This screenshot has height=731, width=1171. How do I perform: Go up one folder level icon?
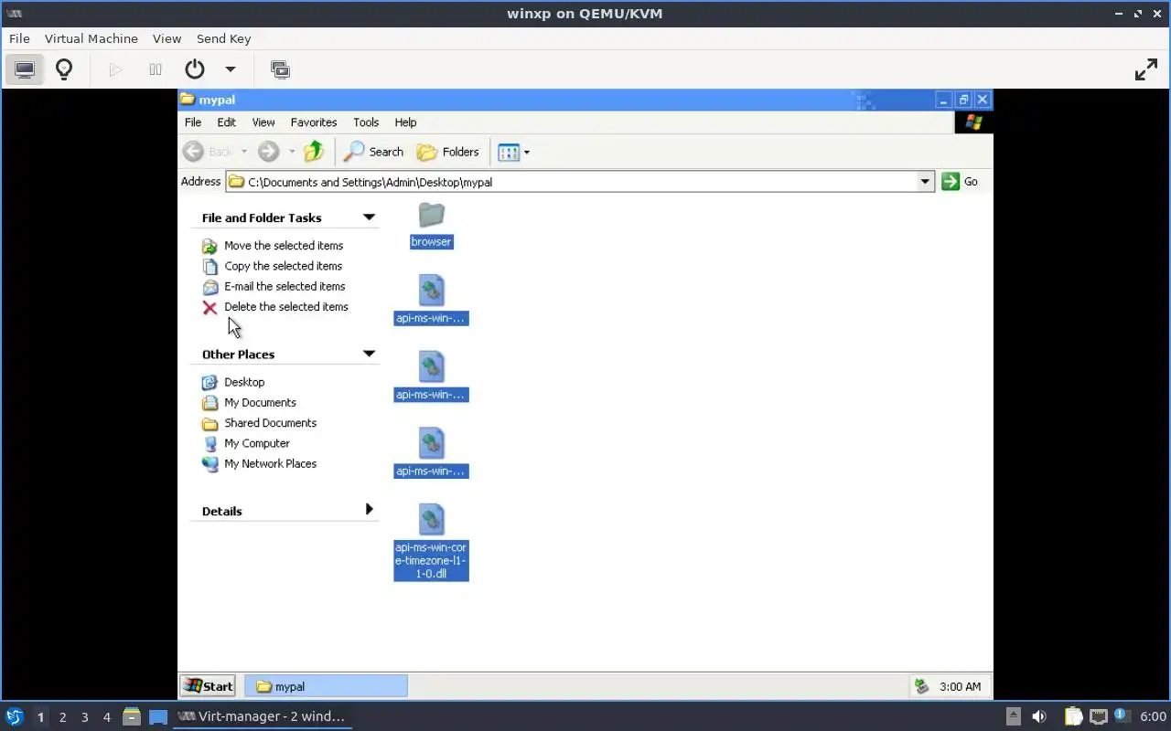314,152
